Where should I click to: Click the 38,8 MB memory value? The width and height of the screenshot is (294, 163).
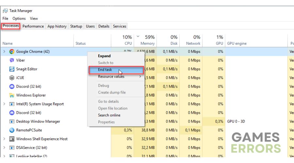coord(148,130)
